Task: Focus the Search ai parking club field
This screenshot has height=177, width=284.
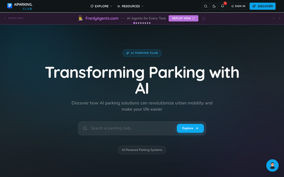Action: click(x=132, y=128)
